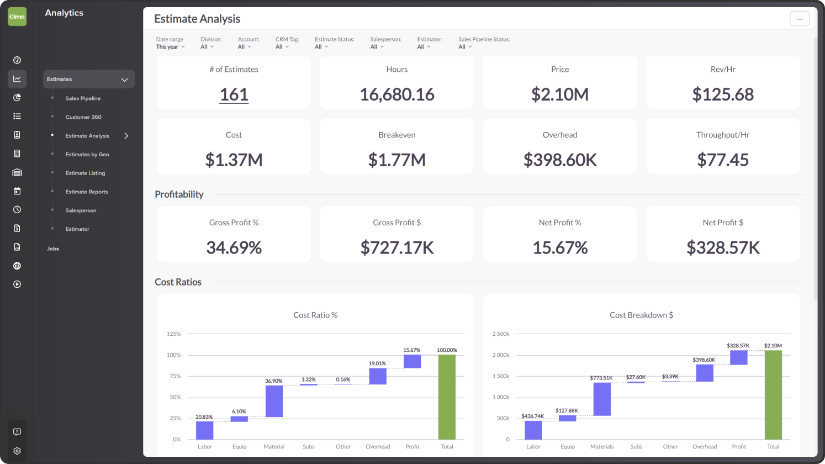Click the green Total bar labeled $2.10M
The height and width of the screenshot is (464, 825).
tap(773, 395)
